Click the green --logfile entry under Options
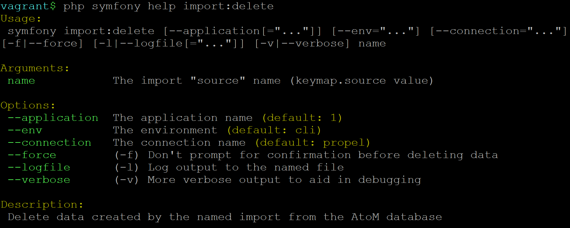The height and width of the screenshot is (228, 570). pyautogui.click(x=39, y=168)
